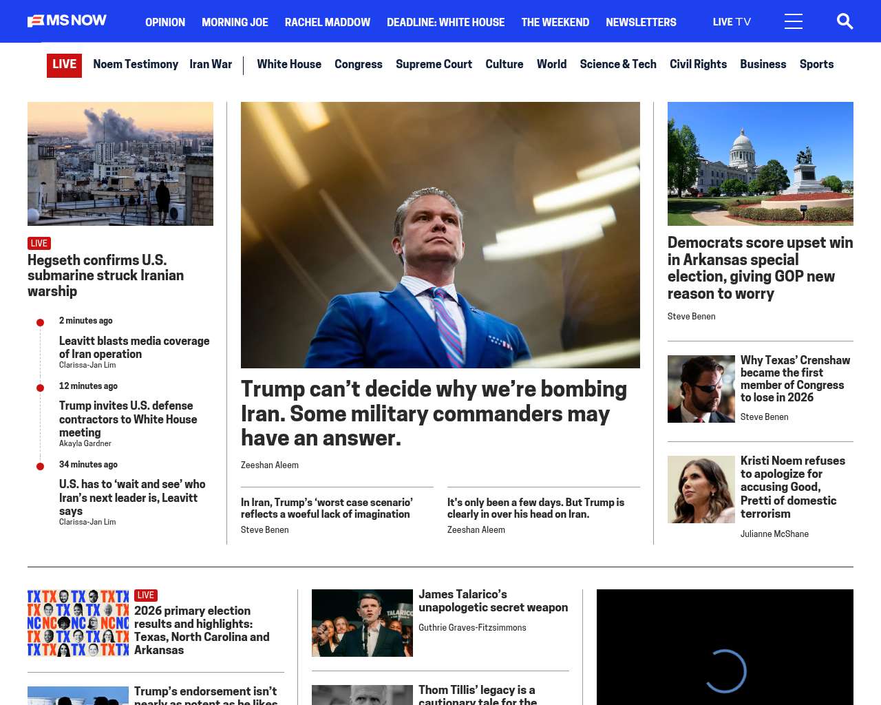Screen dimensions: 881x705
Task: Click the loading video player
Action: pyautogui.click(x=725, y=647)
